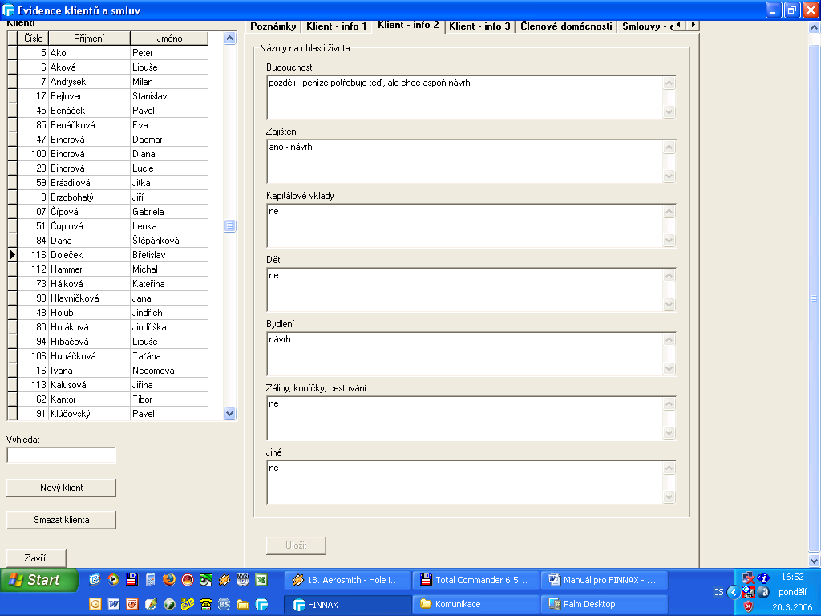Viewport: 821px width, 616px height.
Task: Open the green 'f' sphere icon
Action: [x=168, y=604]
